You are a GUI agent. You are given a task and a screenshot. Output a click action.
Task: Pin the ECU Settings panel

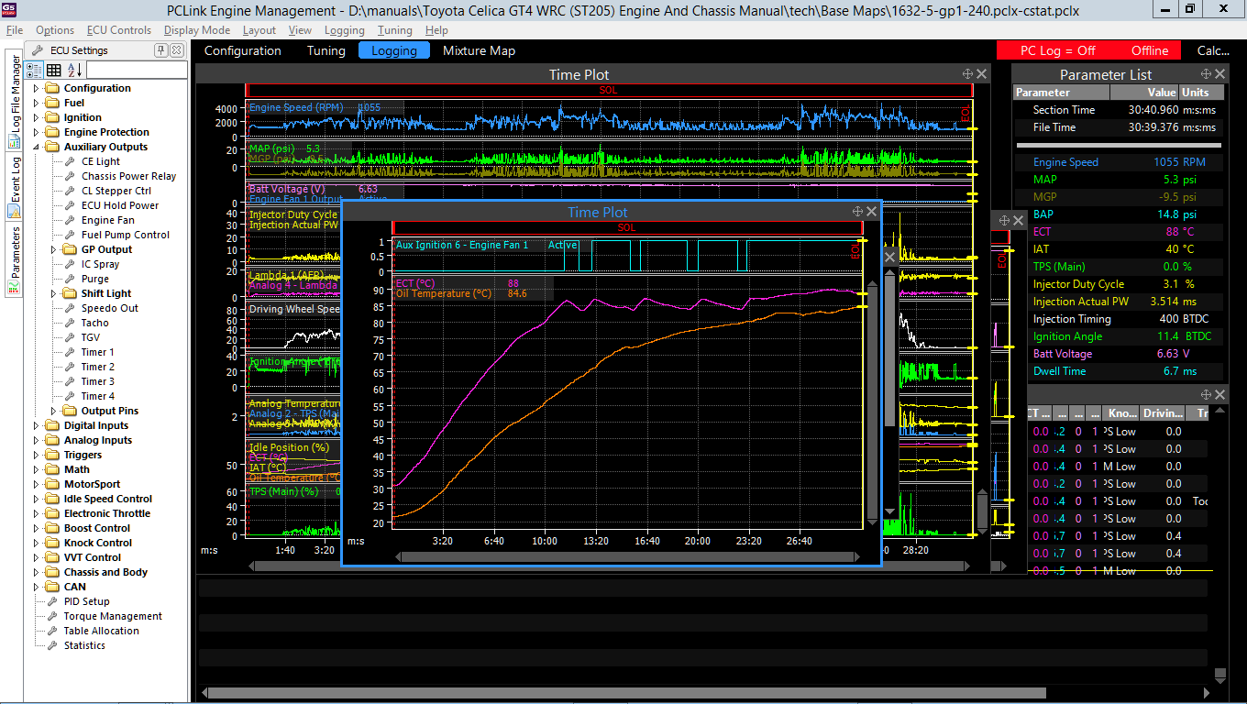(161, 50)
